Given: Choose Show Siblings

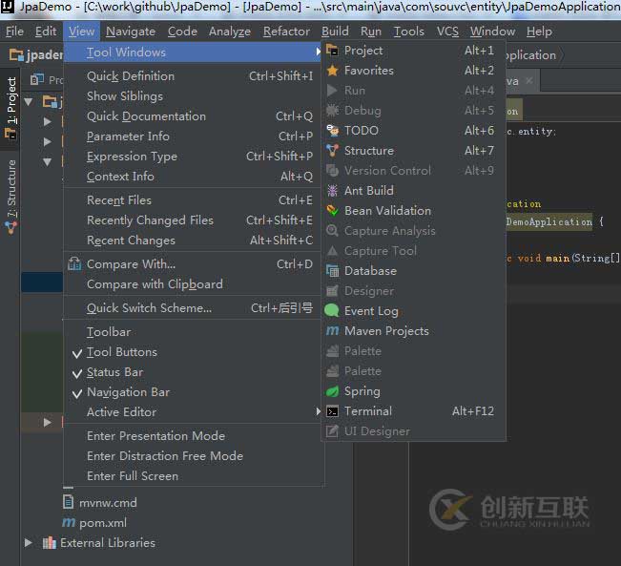Looking at the screenshot, I should 194,96.
